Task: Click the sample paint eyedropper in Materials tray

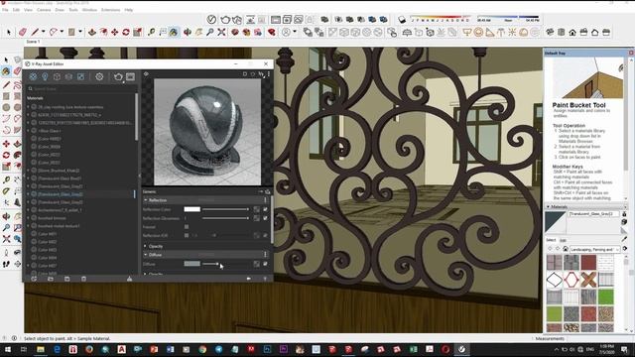Action: tap(624, 240)
